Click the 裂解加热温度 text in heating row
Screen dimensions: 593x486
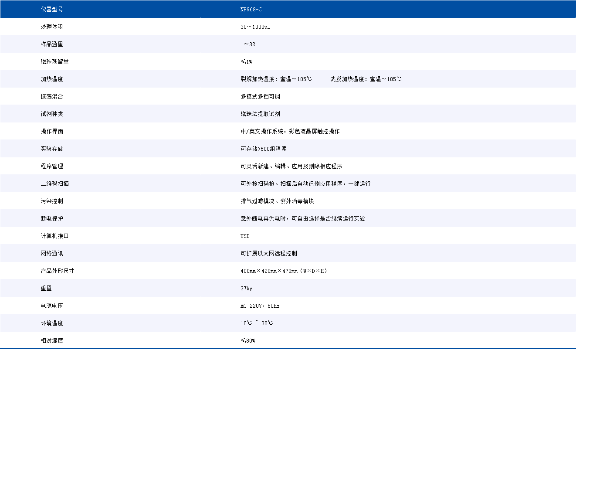point(276,79)
